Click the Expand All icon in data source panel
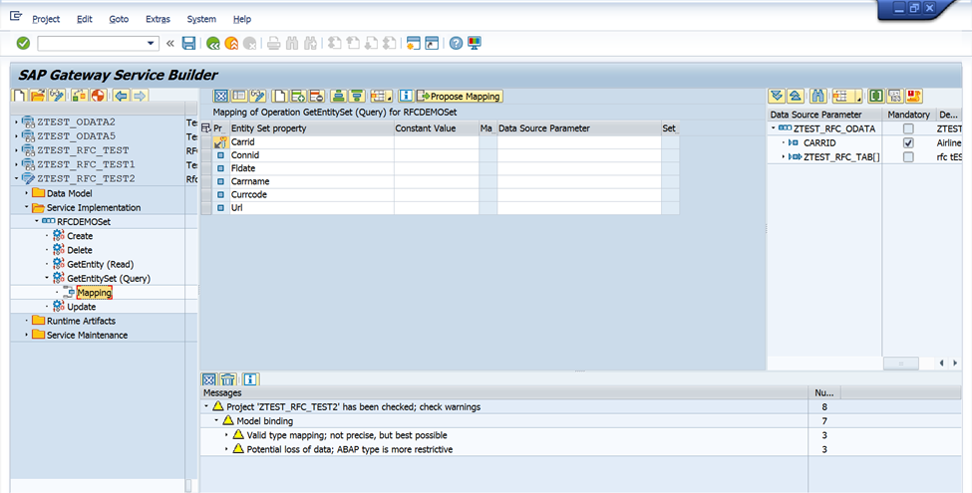Image resolution: width=972 pixels, height=493 pixels. [x=777, y=96]
